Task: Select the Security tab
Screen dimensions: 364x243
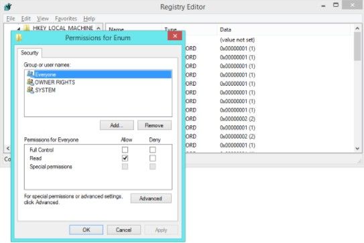Action: (29, 53)
